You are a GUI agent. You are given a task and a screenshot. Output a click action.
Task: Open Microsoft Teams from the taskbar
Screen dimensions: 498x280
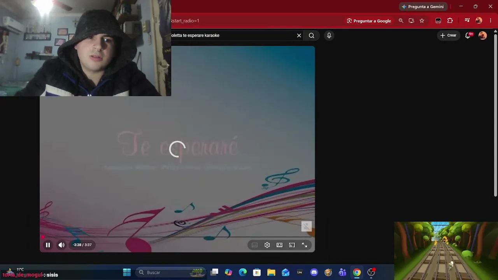(342, 272)
